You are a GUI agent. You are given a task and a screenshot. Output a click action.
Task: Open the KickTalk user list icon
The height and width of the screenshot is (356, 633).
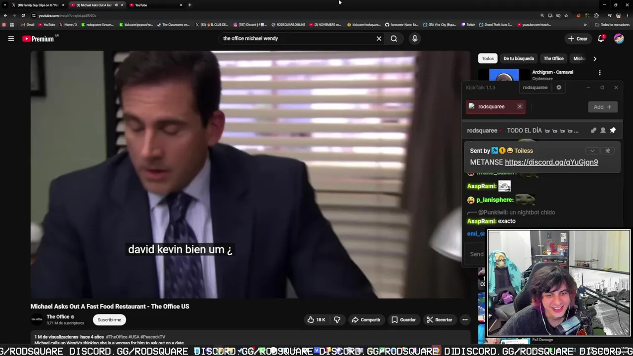click(603, 131)
